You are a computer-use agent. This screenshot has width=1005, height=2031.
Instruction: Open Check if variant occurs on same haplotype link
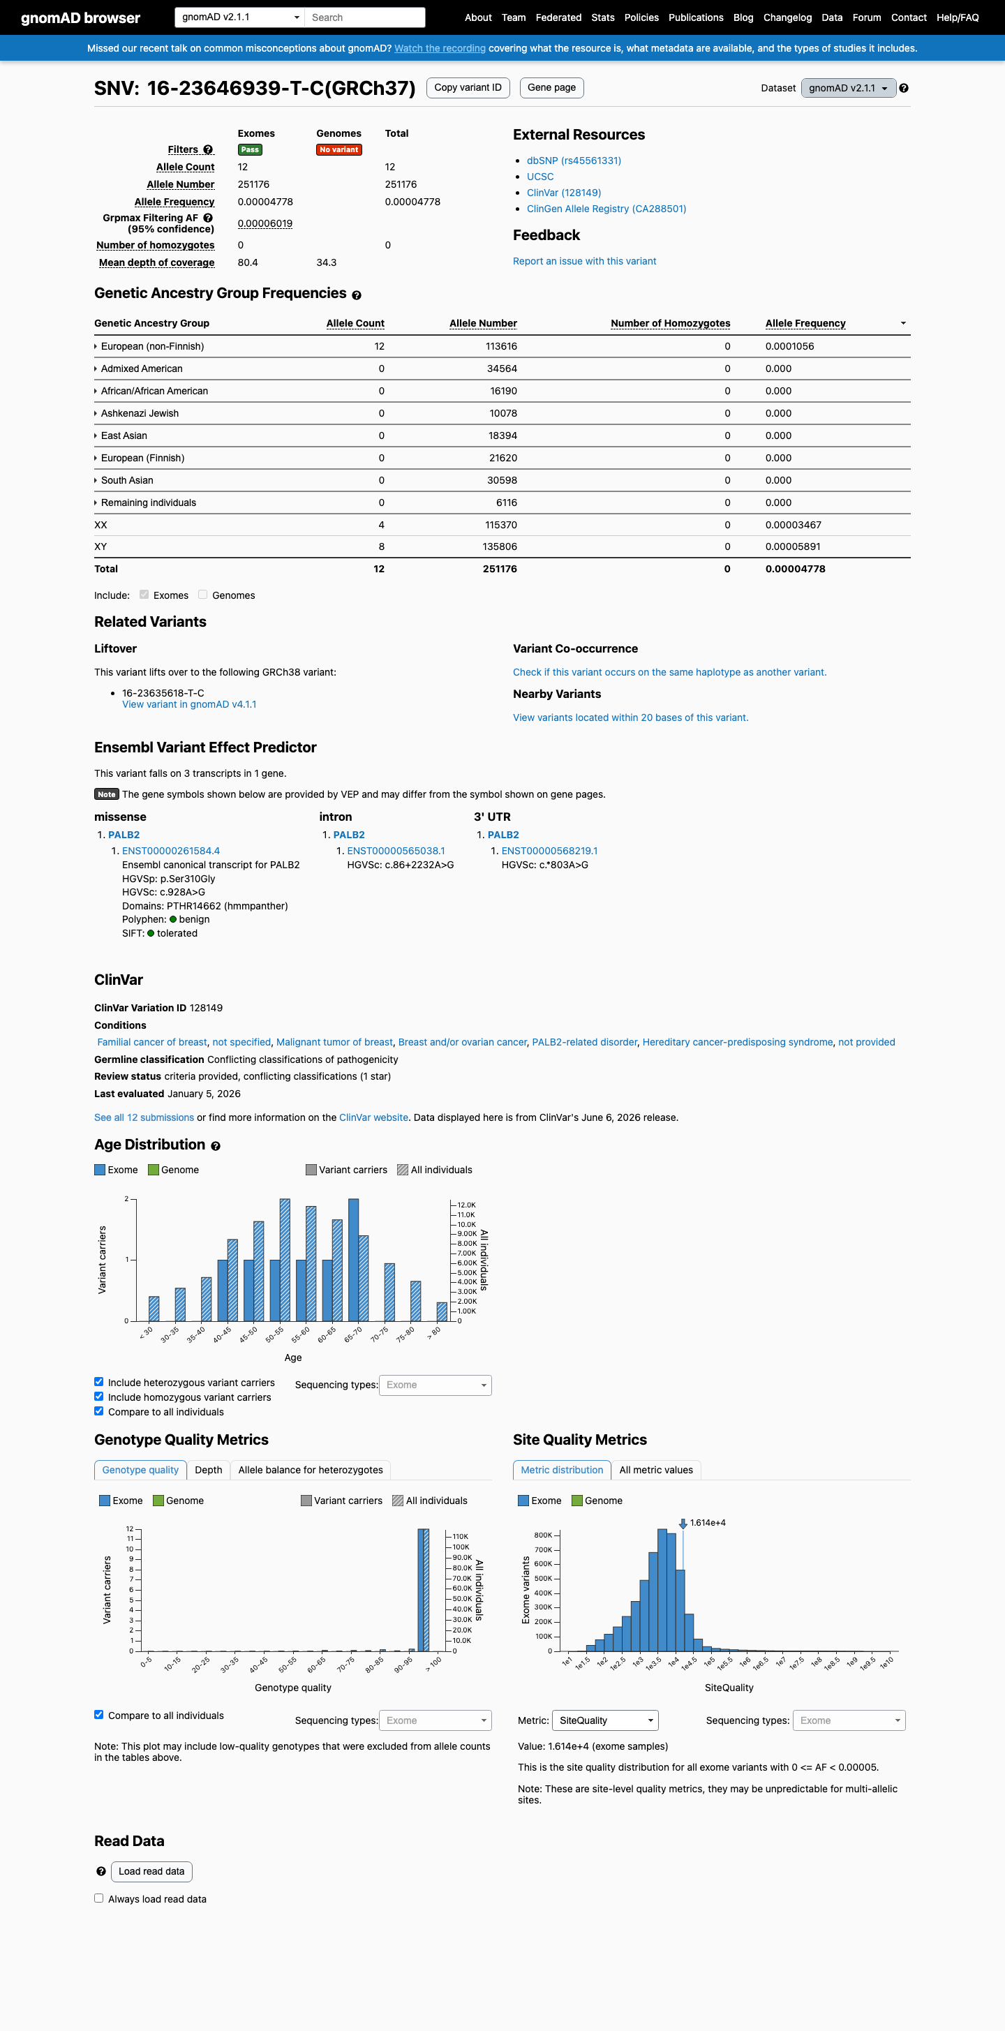[670, 671]
